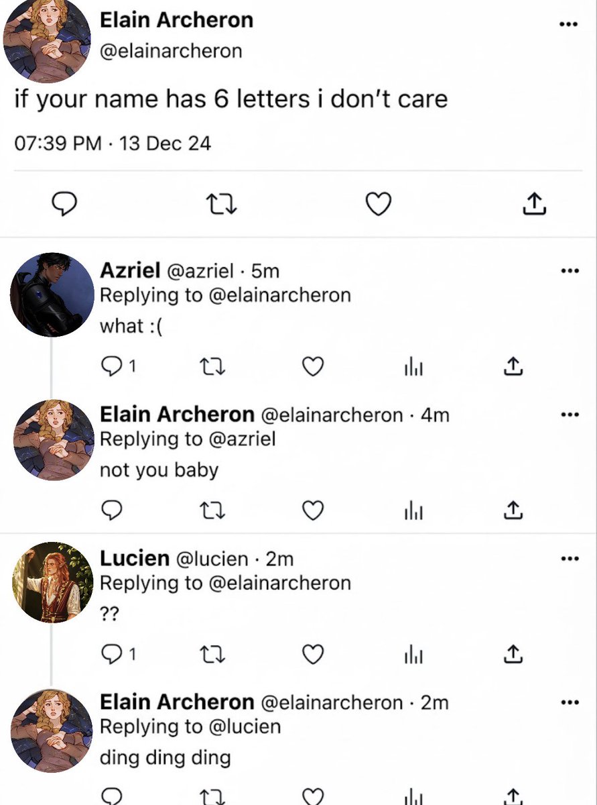The image size is (597, 805).
Task: Share Elain's main tweet
Action: (x=534, y=203)
